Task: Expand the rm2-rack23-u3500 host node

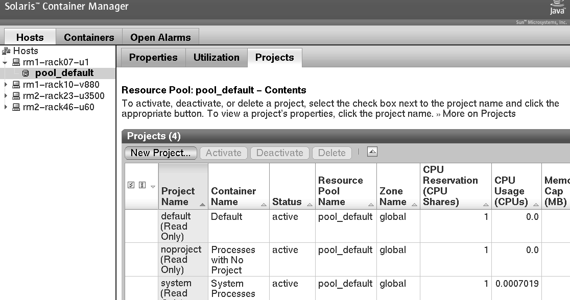Action: 6,96
